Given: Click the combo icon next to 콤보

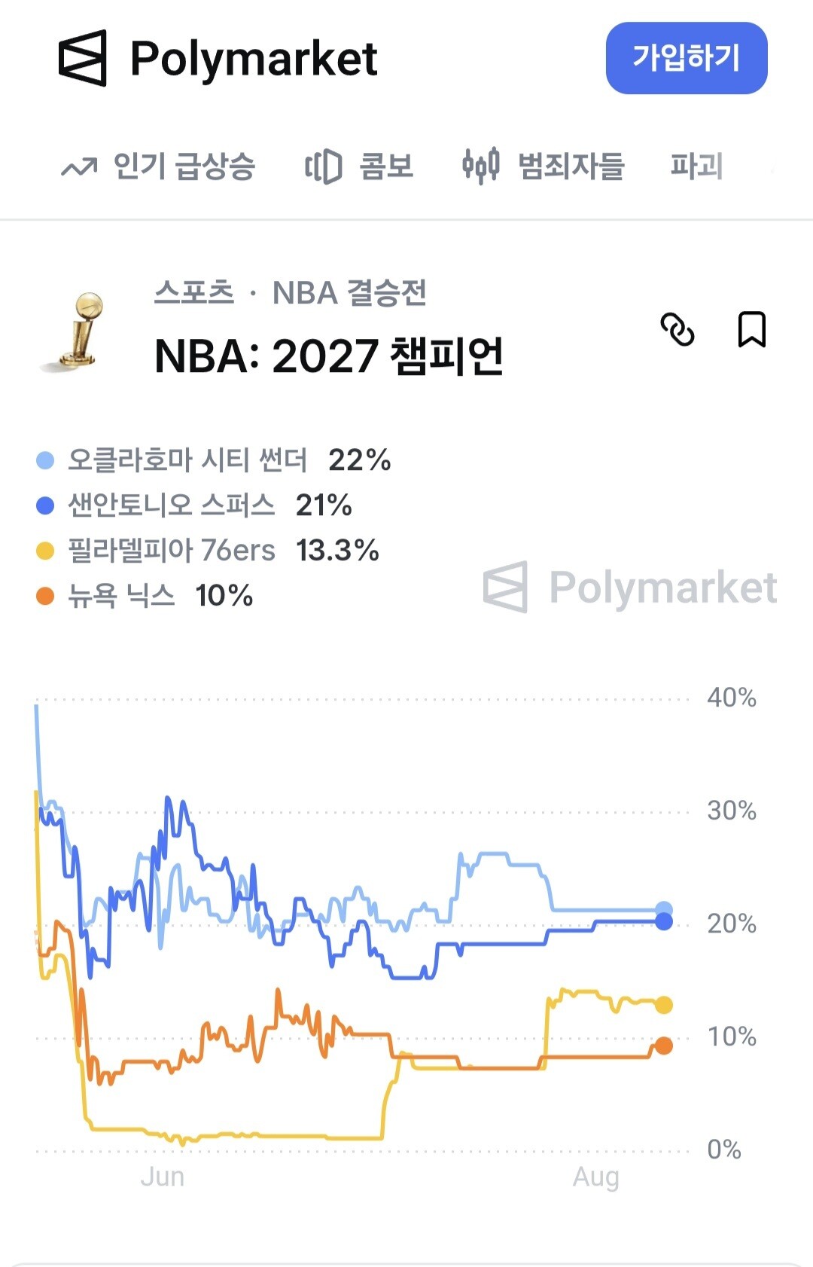Looking at the screenshot, I should pos(323,166).
